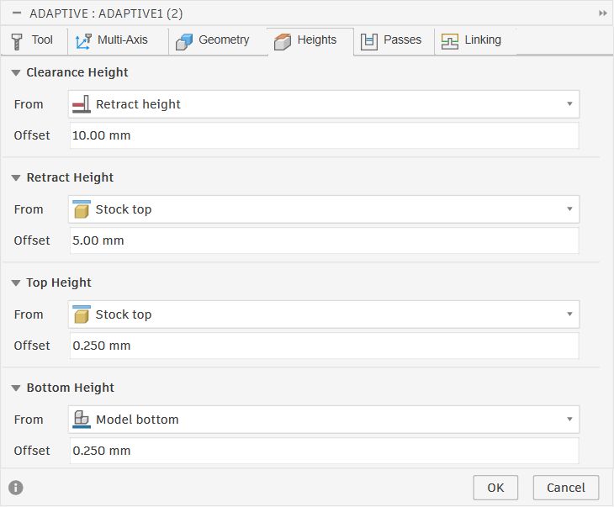The height and width of the screenshot is (507, 614).
Task: Open the Linking tab
Action: 475,40
